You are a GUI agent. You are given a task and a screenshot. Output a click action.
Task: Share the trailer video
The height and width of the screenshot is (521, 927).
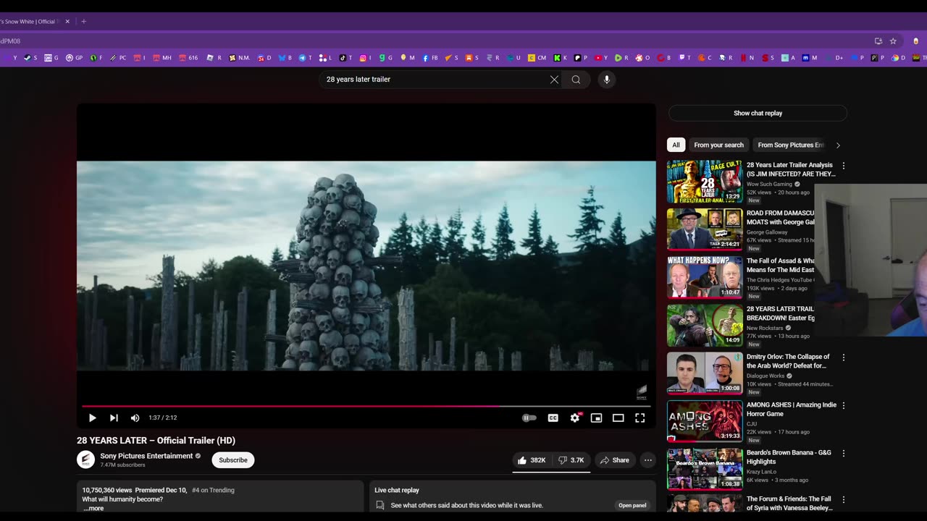pos(615,460)
